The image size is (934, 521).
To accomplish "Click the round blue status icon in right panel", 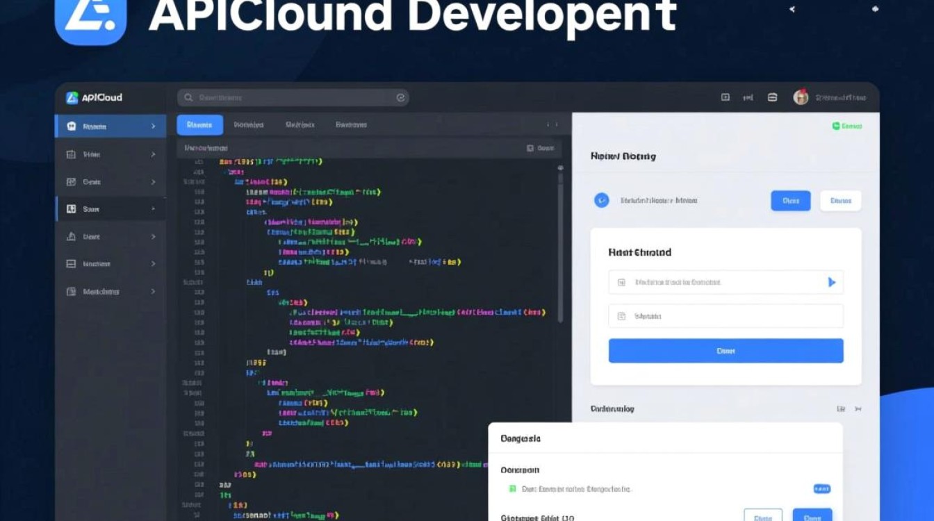I will (601, 201).
